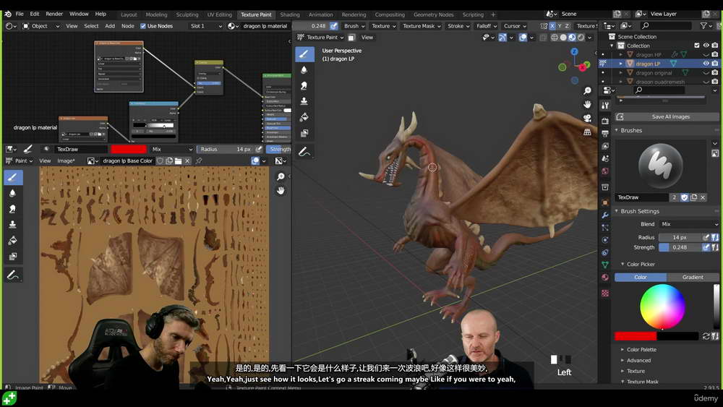Open the Render properties tab
The image size is (723, 407).
click(605, 121)
